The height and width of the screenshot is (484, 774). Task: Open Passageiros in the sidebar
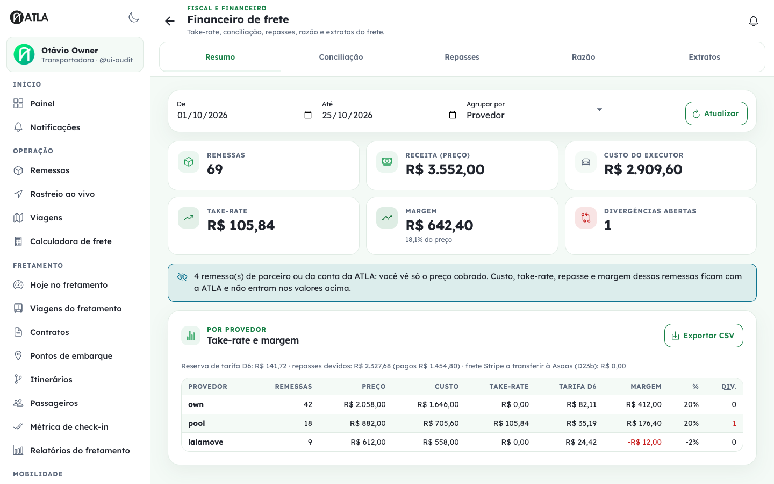click(75, 403)
